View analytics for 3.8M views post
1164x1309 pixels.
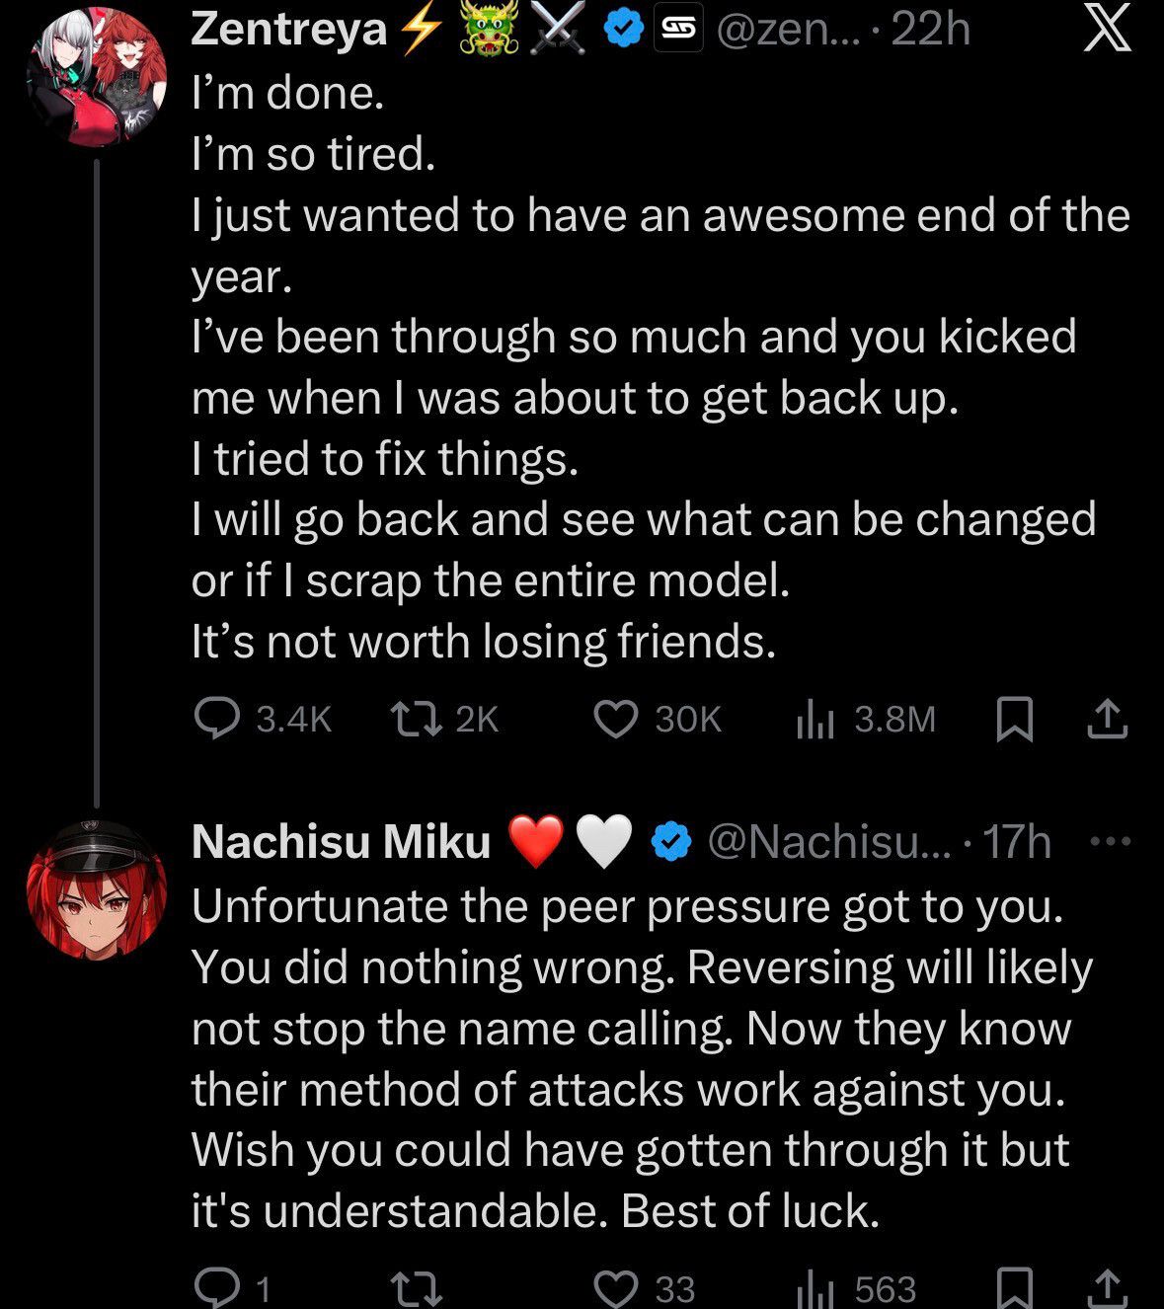[815, 719]
